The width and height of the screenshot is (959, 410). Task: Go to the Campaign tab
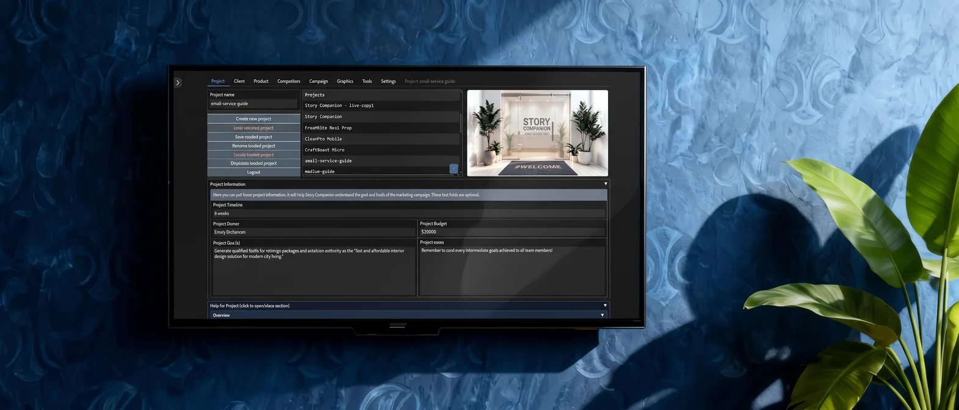pyautogui.click(x=319, y=81)
